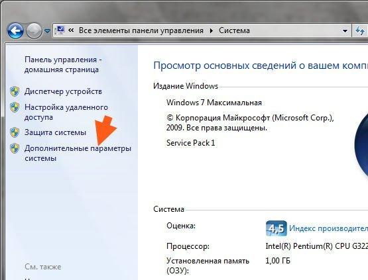Click the 'Издание Windows' section heading

[x=186, y=86]
